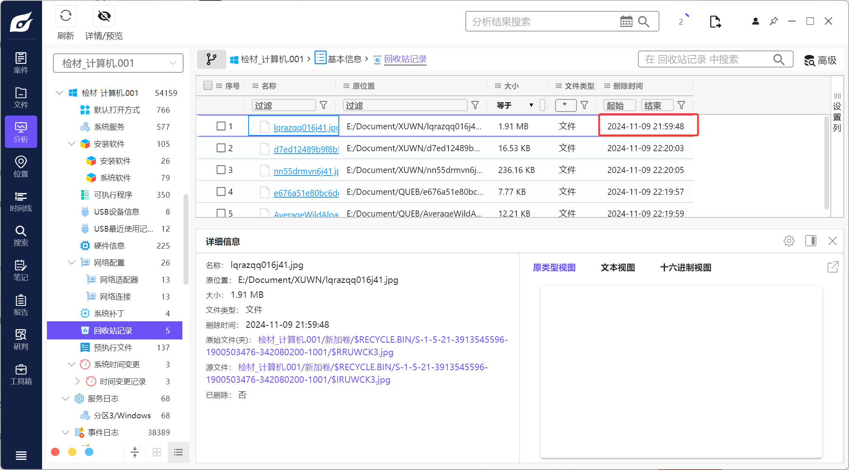Toggle the 详情/预览 eye icon
Screen dimensions: 849x470
pyautogui.click(x=104, y=16)
